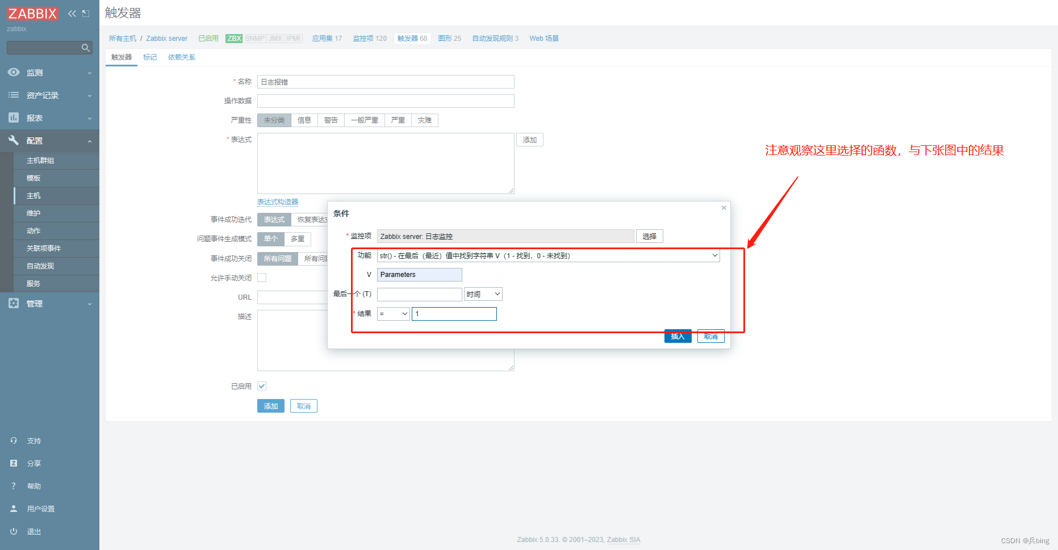The image size is (1058, 550).
Task: Click the 插入 button in dialog
Action: (x=678, y=336)
